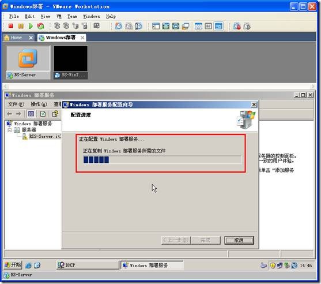The height and width of the screenshot is (284, 321).
Task: Open the Team menu
Action: coord(72,16)
